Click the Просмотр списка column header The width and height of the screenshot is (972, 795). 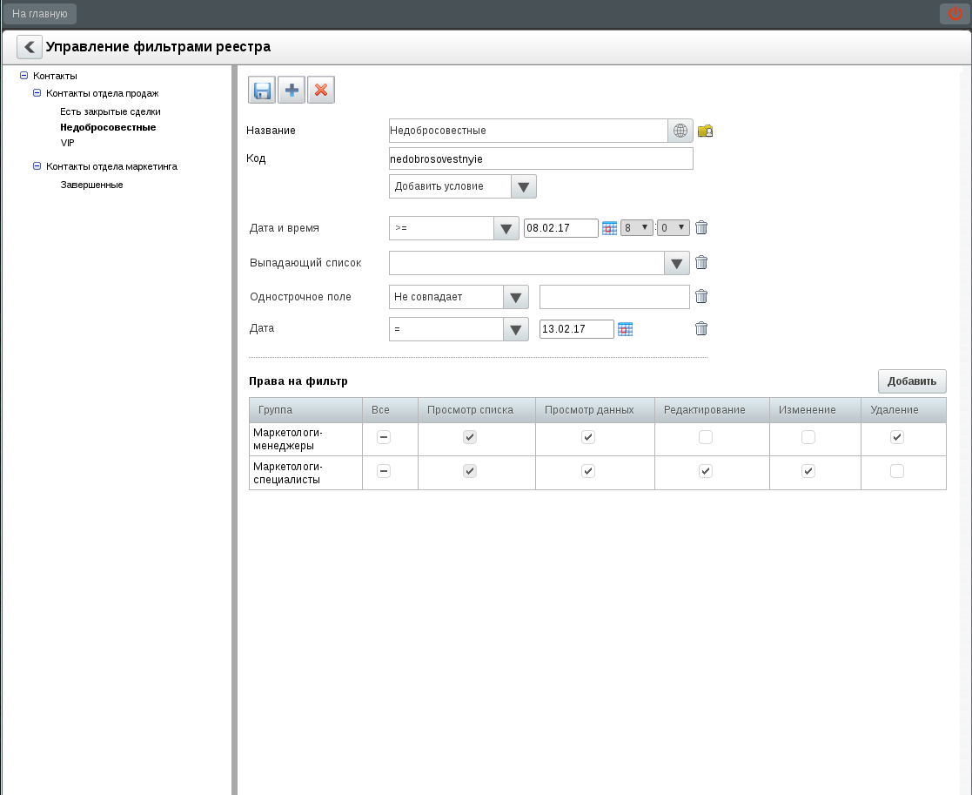[477, 410]
